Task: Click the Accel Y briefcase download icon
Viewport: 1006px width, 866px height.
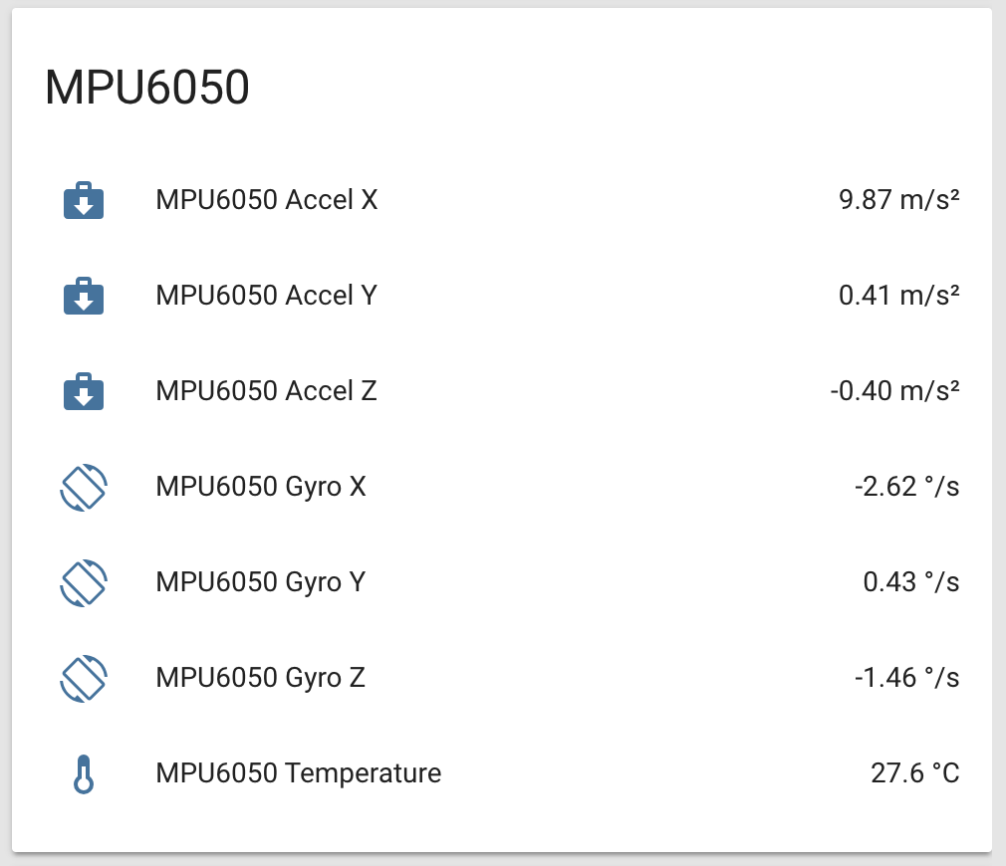Action: point(84,297)
